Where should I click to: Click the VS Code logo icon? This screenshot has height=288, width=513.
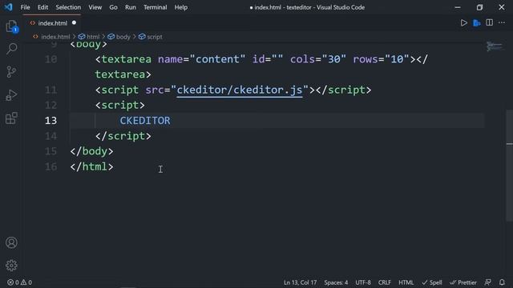click(x=8, y=7)
